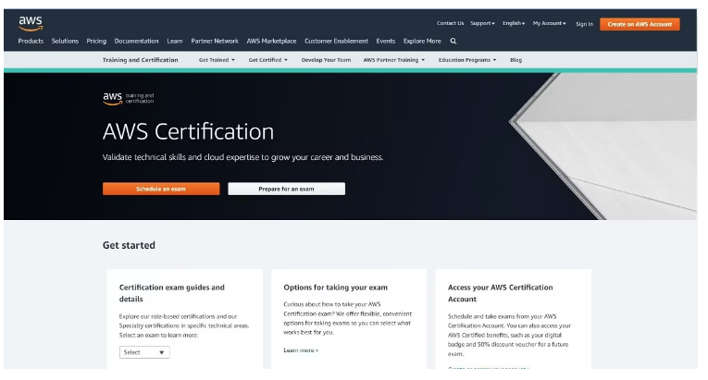Screen dimensions: 708x380
Task: Open the Blog link in the subnav
Action: click(515, 60)
